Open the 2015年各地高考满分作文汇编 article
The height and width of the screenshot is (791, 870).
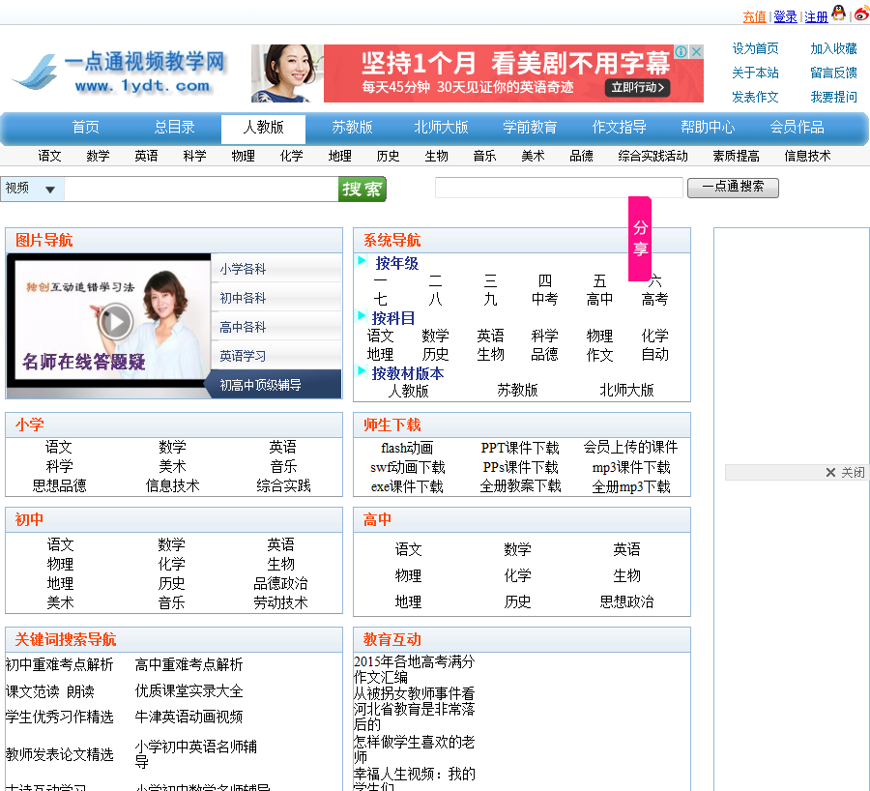pos(414,669)
